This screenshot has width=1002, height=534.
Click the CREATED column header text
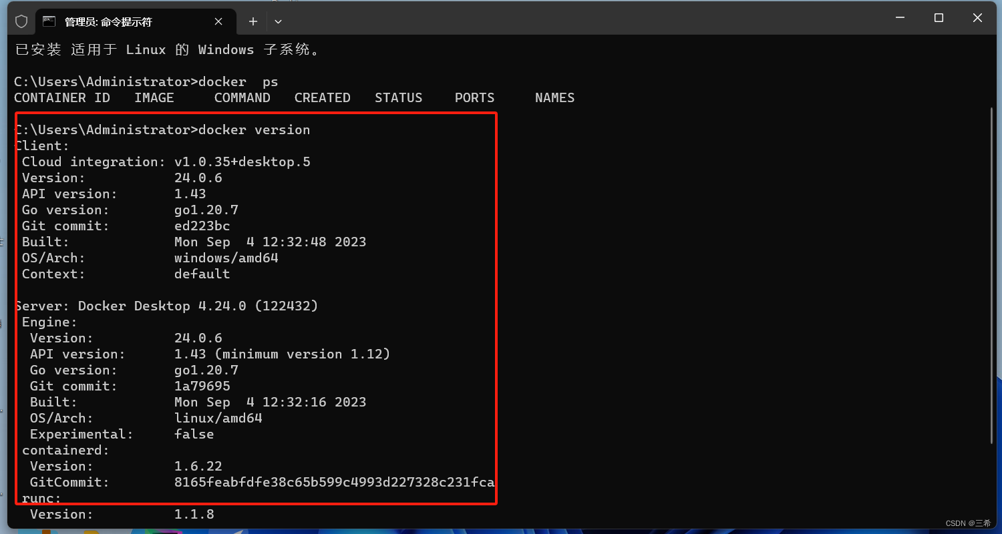point(323,97)
